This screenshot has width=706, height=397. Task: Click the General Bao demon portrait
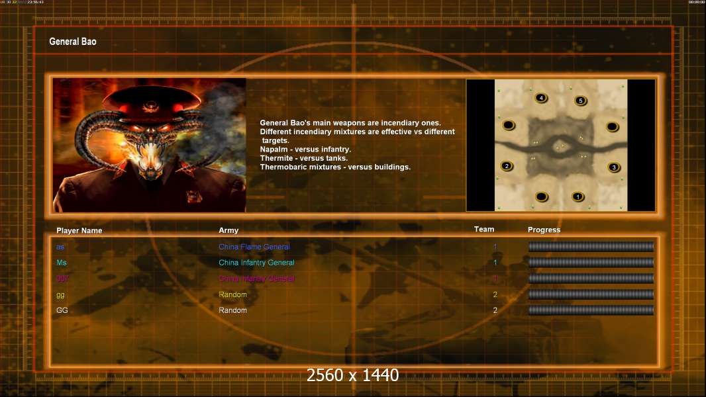(x=150, y=145)
